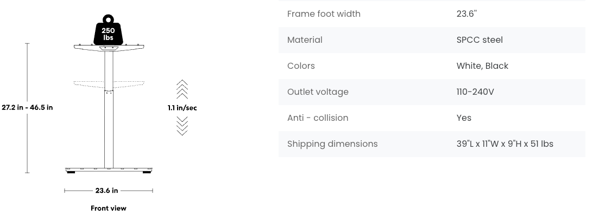Click the upward chevron arrows icon
This screenshot has width=593, height=221.
click(x=182, y=88)
